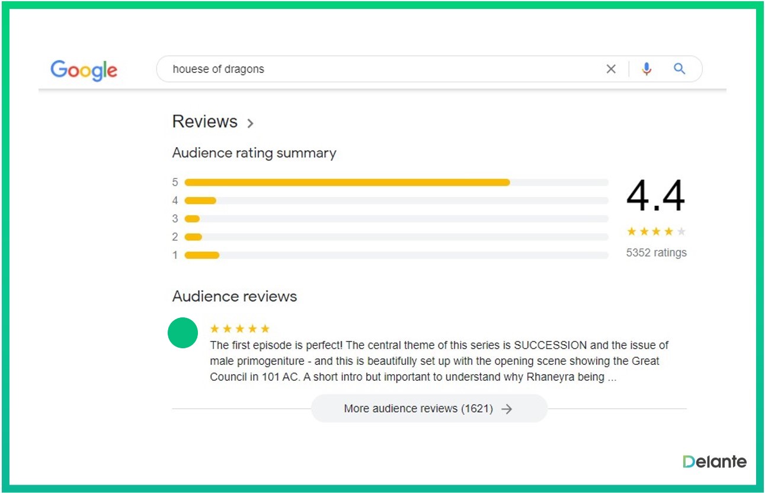
Task: Select the 2-star rating bar
Action: [396, 237]
